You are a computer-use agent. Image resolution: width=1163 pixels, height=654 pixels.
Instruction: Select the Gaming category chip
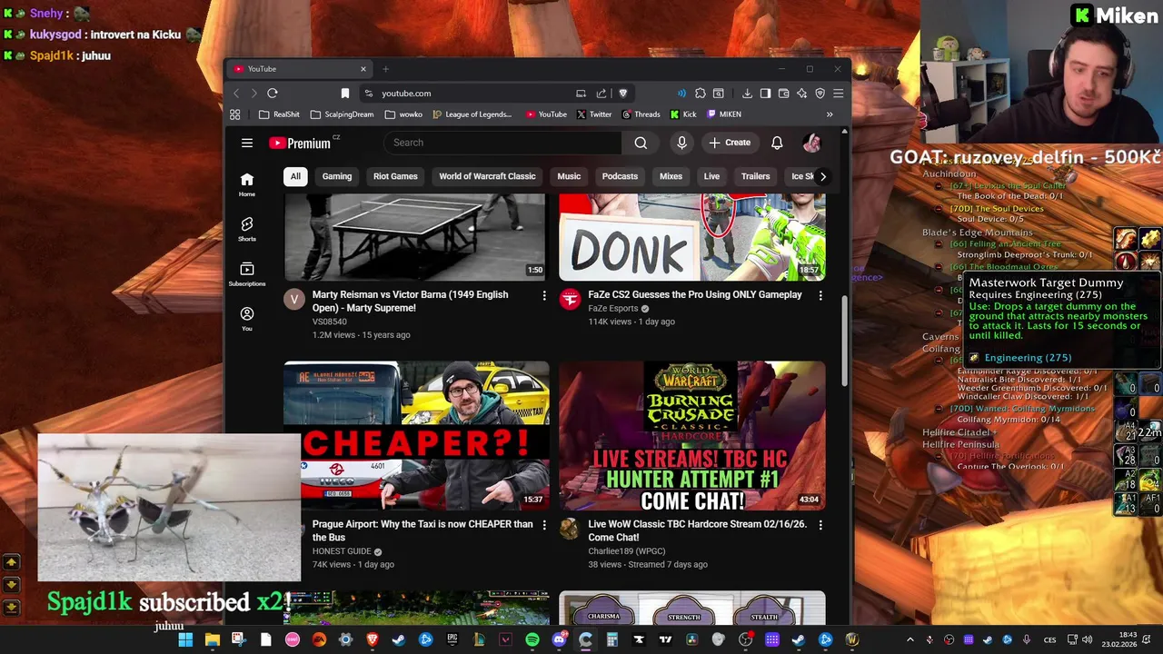point(336,176)
